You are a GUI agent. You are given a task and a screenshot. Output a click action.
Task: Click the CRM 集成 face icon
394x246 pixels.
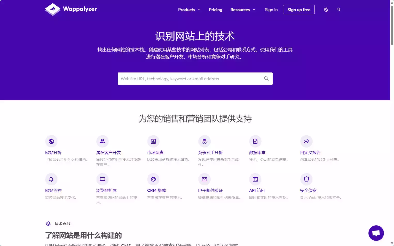[x=153, y=179]
